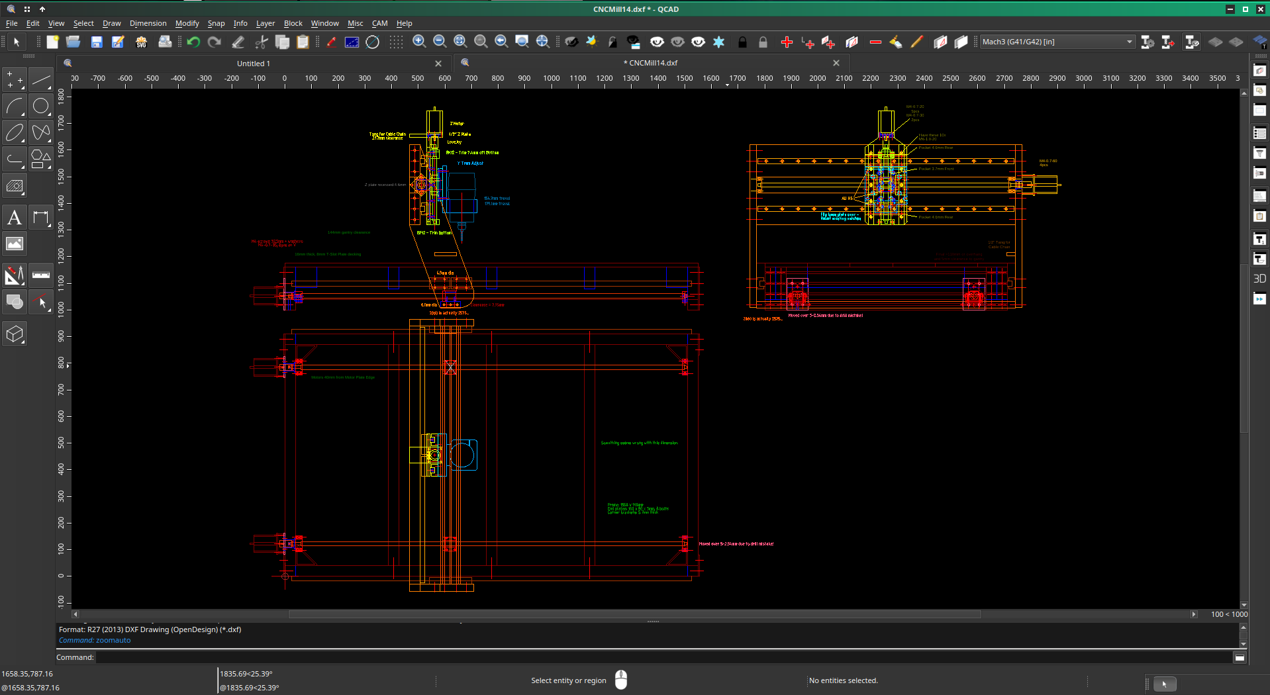Click the Add Layer red plus
This screenshot has height=695, width=1270.
[x=787, y=42]
